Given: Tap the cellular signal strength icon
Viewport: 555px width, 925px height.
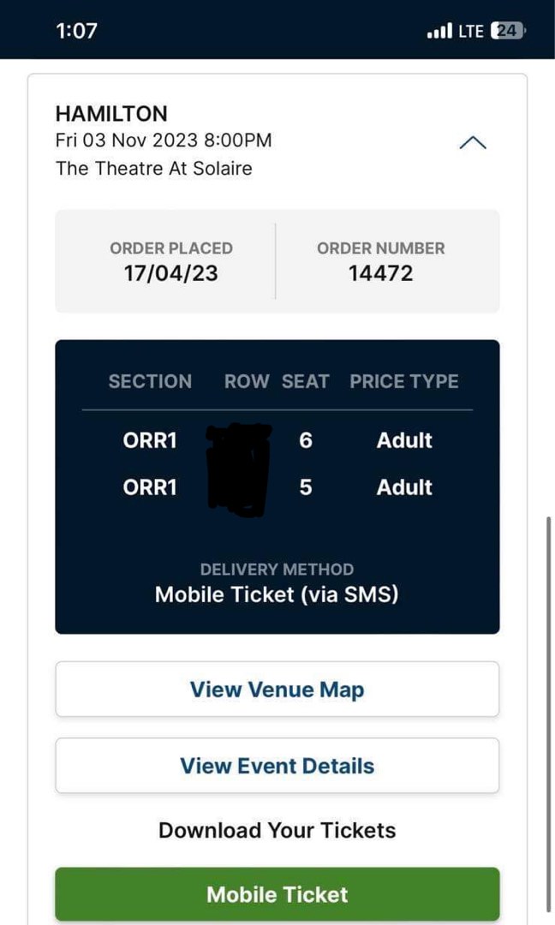Looking at the screenshot, I should 439,30.
